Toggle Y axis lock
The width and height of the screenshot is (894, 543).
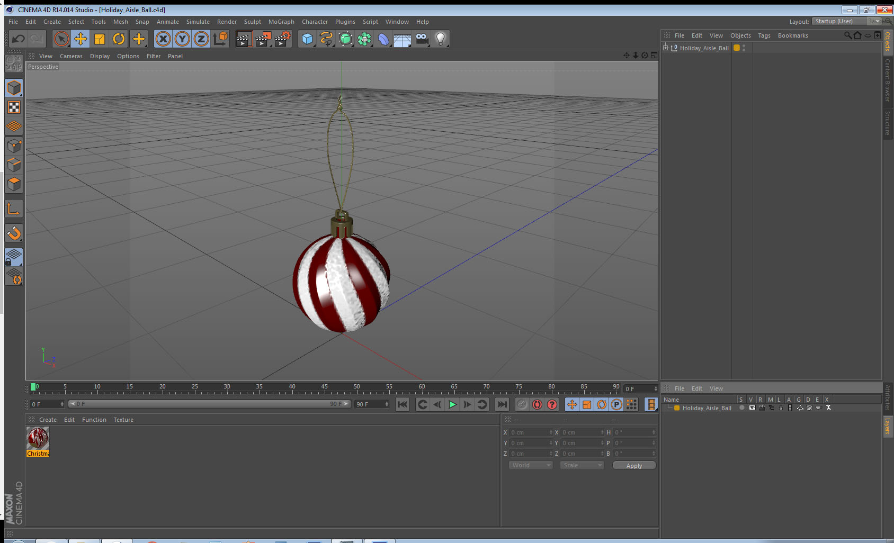point(182,39)
